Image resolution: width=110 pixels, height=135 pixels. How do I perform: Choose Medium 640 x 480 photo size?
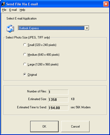coord(25,54)
